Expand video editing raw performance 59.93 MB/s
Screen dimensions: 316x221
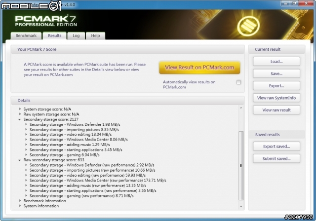[x=26, y=175]
